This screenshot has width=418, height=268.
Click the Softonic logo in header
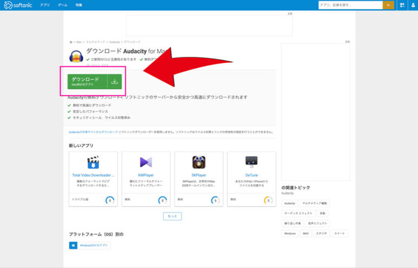tap(18, 5)
